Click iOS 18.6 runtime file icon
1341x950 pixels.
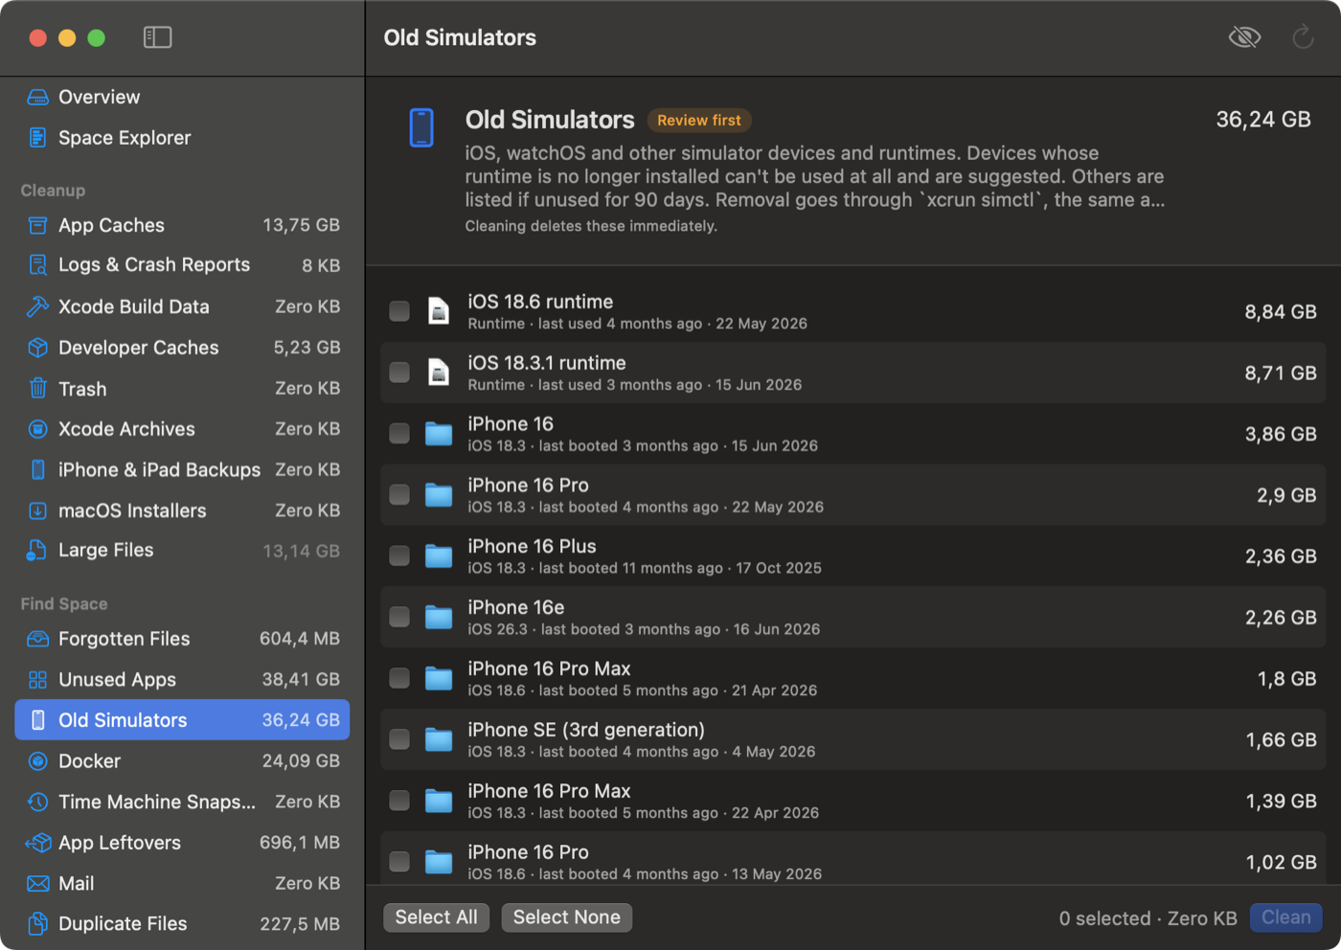pos(439,311)
